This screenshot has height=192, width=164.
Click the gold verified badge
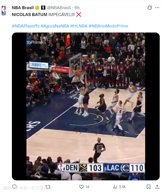pos(37,8)
